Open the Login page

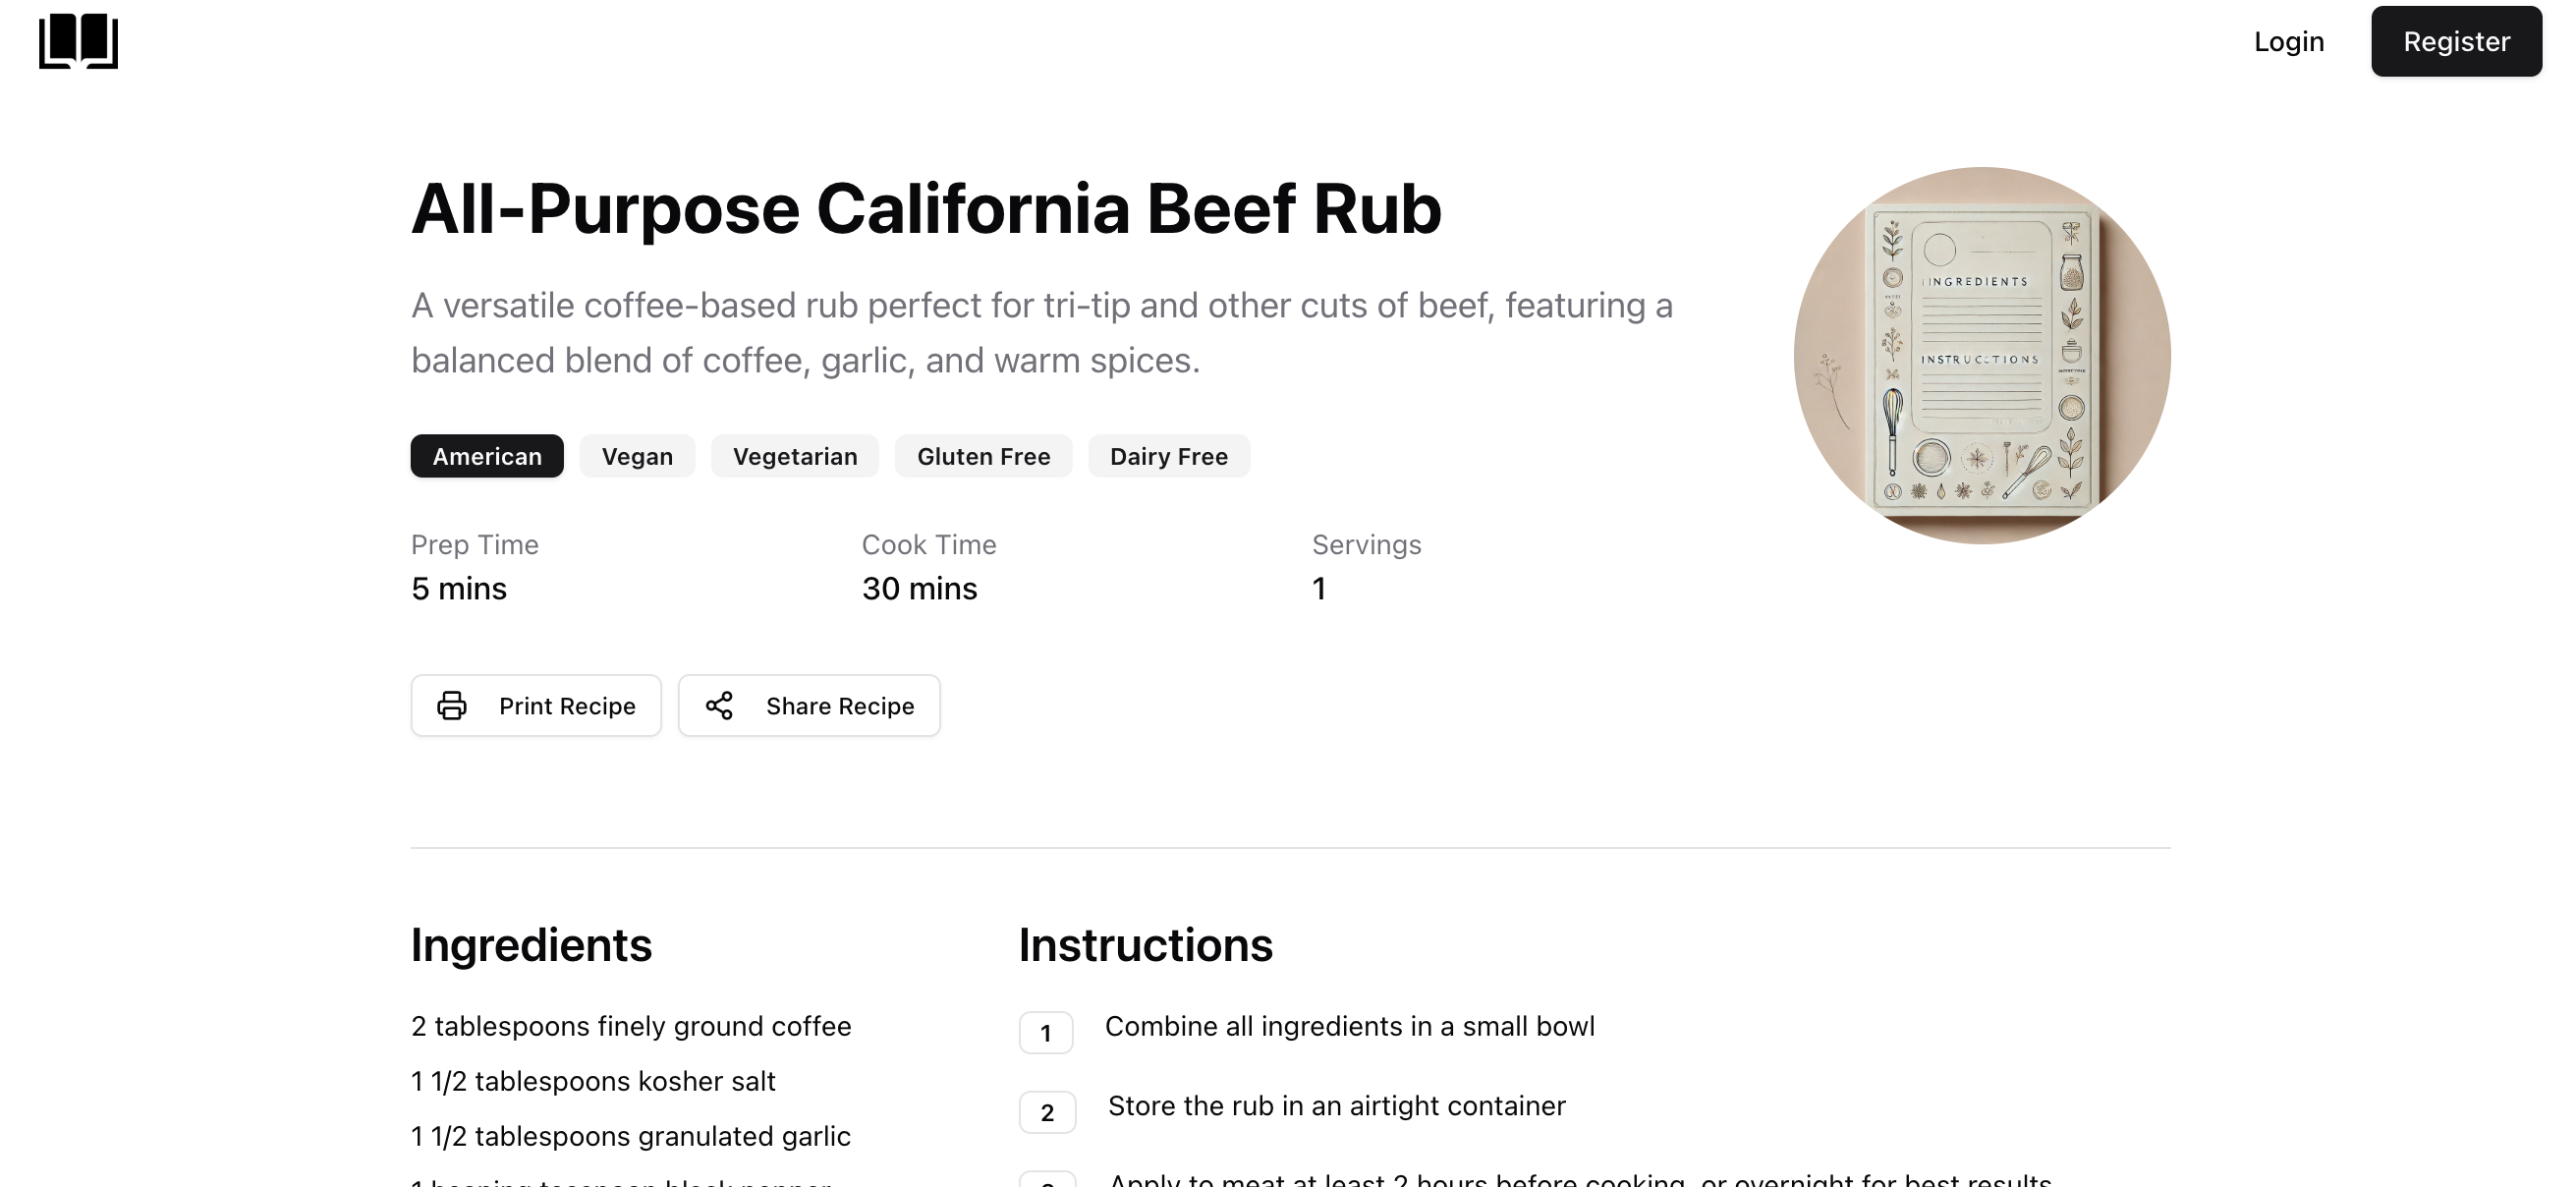click(x=2289, y=41)
